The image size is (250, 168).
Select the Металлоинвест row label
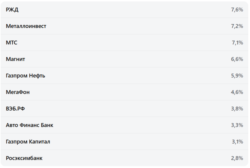(x=26, y=26)
